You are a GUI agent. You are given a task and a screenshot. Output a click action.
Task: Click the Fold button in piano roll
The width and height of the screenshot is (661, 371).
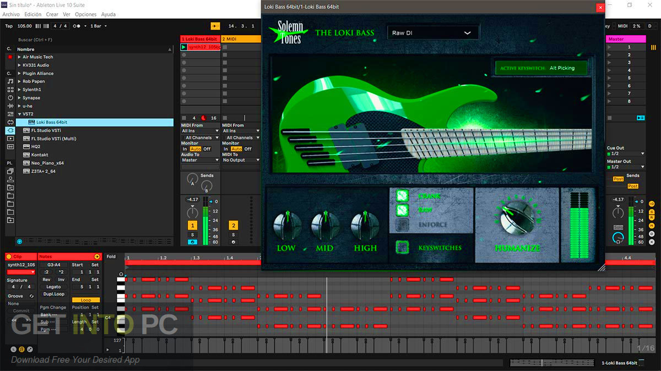[x=111, y=257]
